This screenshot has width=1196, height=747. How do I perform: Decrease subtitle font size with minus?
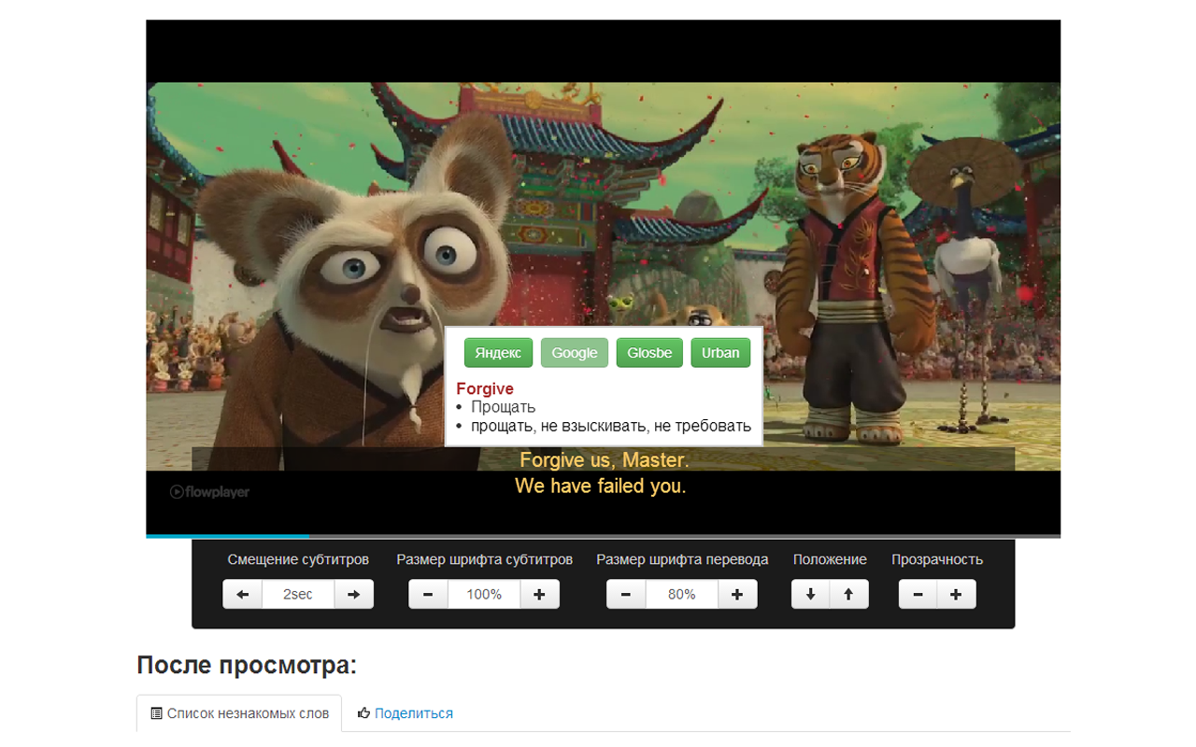click(428, 595)
